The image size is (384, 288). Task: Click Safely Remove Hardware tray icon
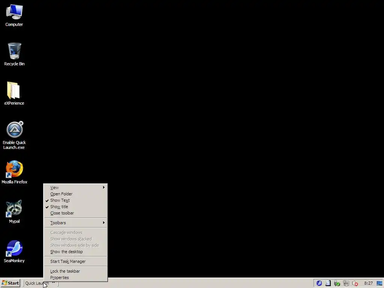[337, 283]
